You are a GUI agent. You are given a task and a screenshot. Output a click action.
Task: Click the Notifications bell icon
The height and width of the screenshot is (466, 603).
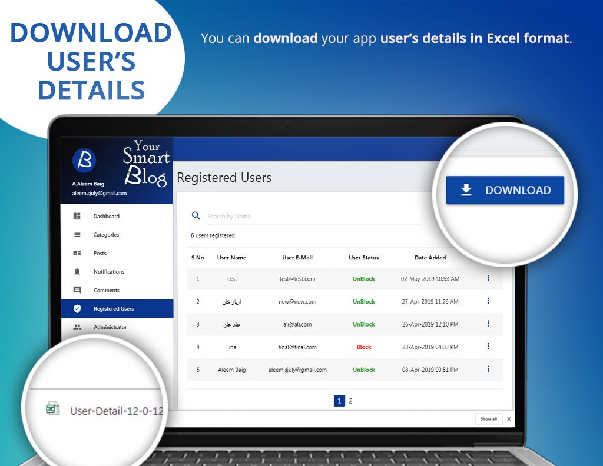pos(77,272)
